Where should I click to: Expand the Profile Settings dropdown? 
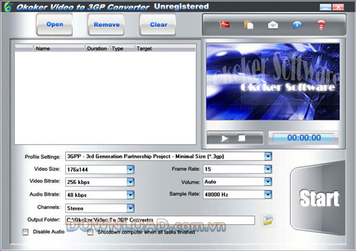tap(268, 156)
